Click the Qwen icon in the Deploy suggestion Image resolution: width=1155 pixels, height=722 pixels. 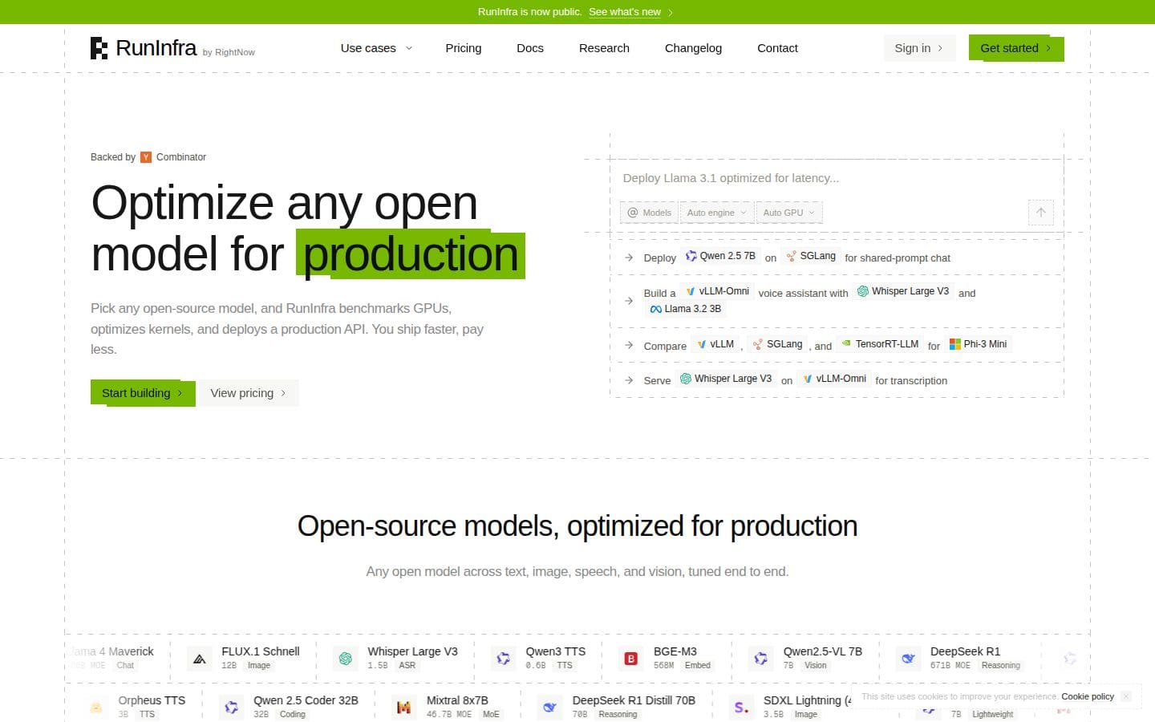(x=691, y=256)
